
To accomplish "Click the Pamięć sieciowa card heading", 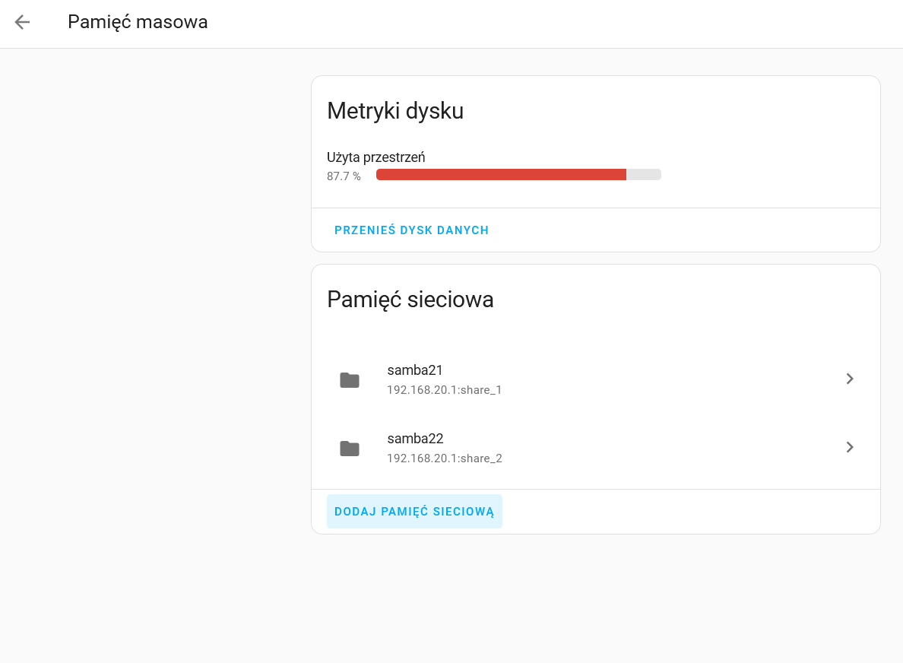I will coord(410,300).
